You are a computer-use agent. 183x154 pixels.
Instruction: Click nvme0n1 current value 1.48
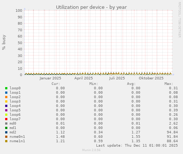(x=60, y=137)
